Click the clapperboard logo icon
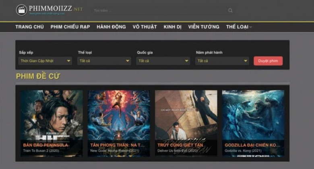The width and height of the screenshot is (314, 169). (x=21, y=10)
